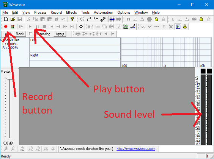Viewport: 214px width, 159px height.
Task: Stop playback with the Stop button
Action: click(44, 26)
